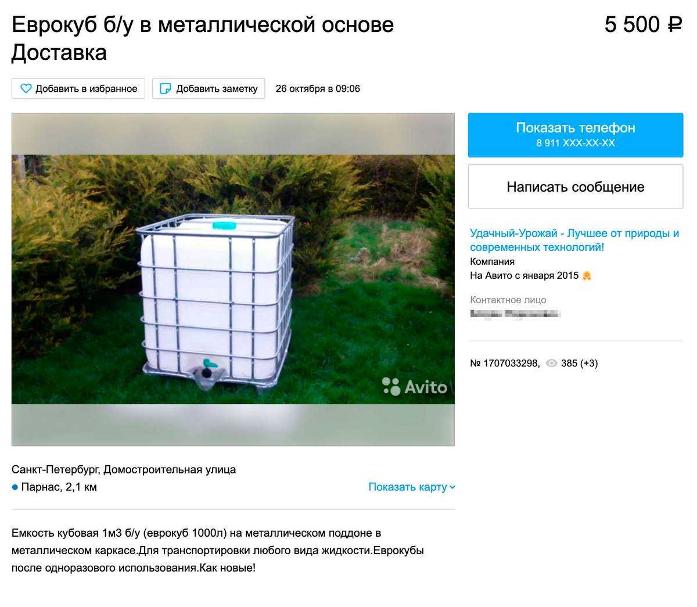Click the ruble sign in the price
The image size is (697, 607).
pyautogui.click(x=674, y=24)
